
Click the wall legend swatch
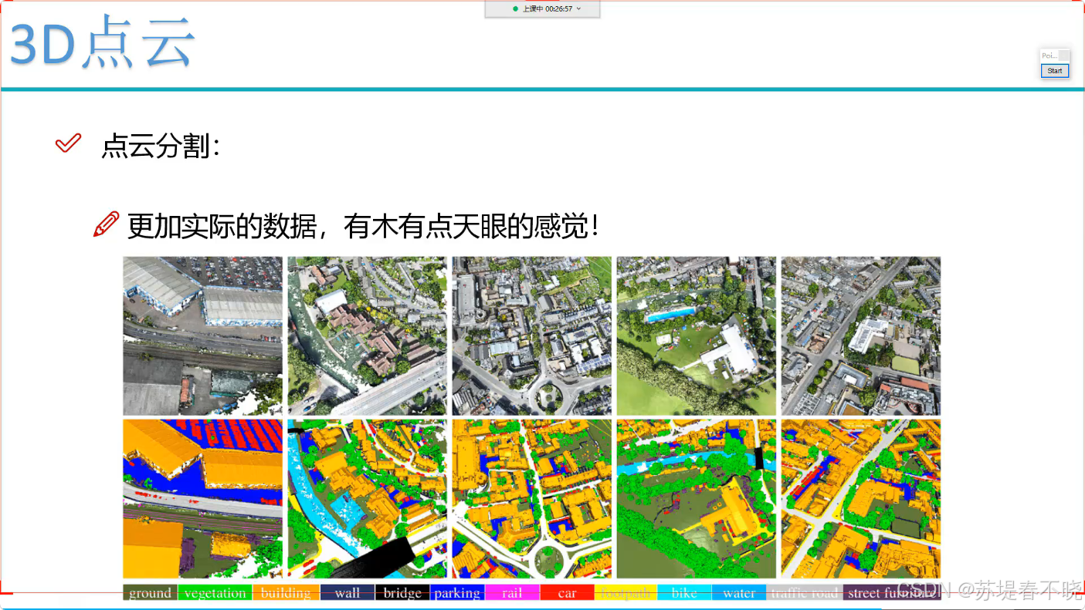click(x=348, y=593)
